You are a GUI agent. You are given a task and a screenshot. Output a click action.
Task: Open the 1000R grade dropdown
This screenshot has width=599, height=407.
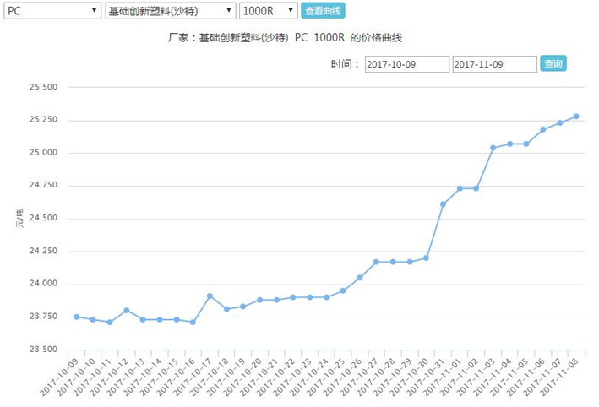[268, 11]
